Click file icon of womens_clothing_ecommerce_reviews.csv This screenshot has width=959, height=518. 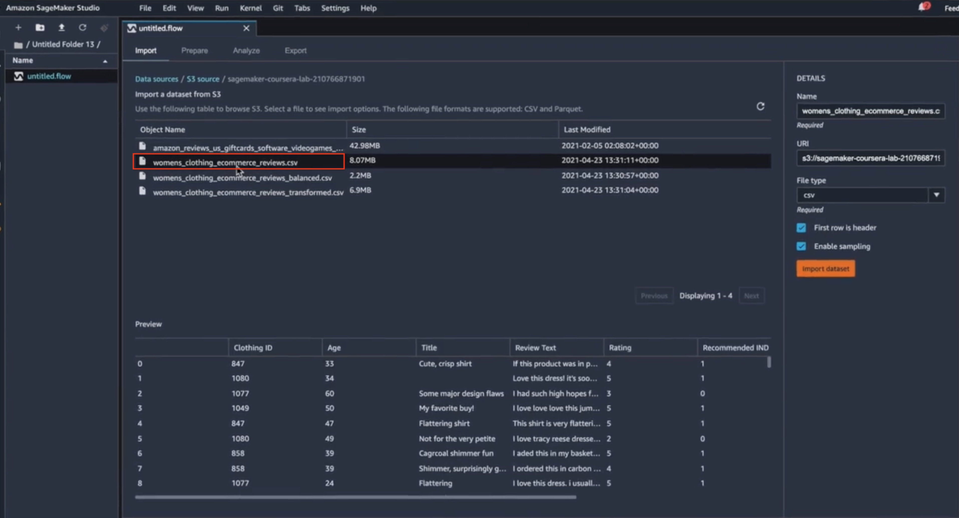[142, 161]
